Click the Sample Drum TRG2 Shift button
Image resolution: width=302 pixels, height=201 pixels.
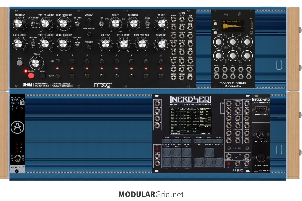coord(215,33)
